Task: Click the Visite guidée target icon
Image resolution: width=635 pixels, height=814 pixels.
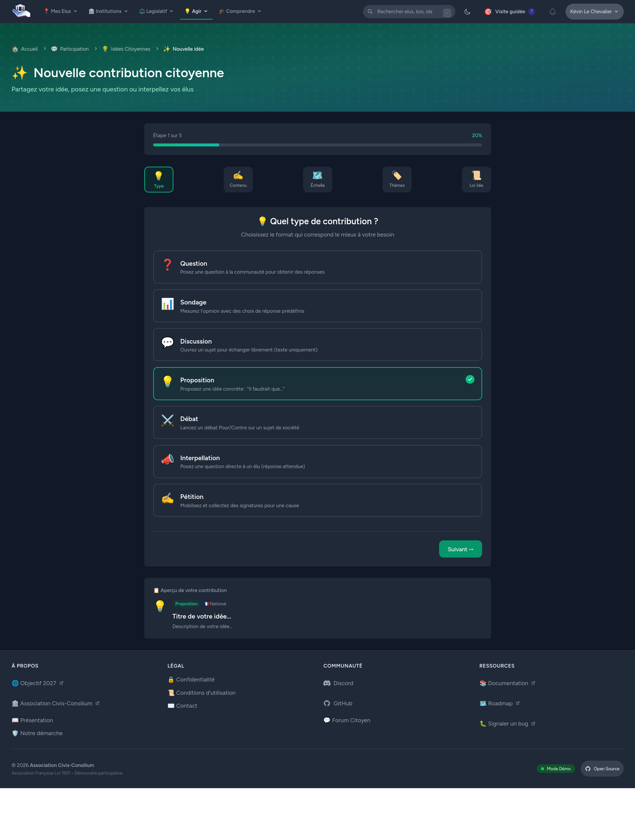Action: [488, 12]
